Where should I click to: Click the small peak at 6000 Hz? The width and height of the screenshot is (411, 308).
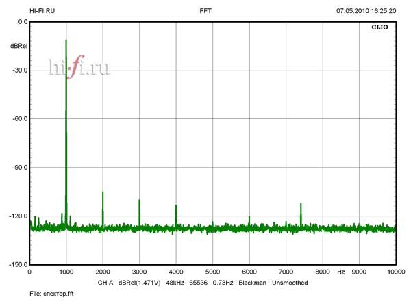point(249,218)
